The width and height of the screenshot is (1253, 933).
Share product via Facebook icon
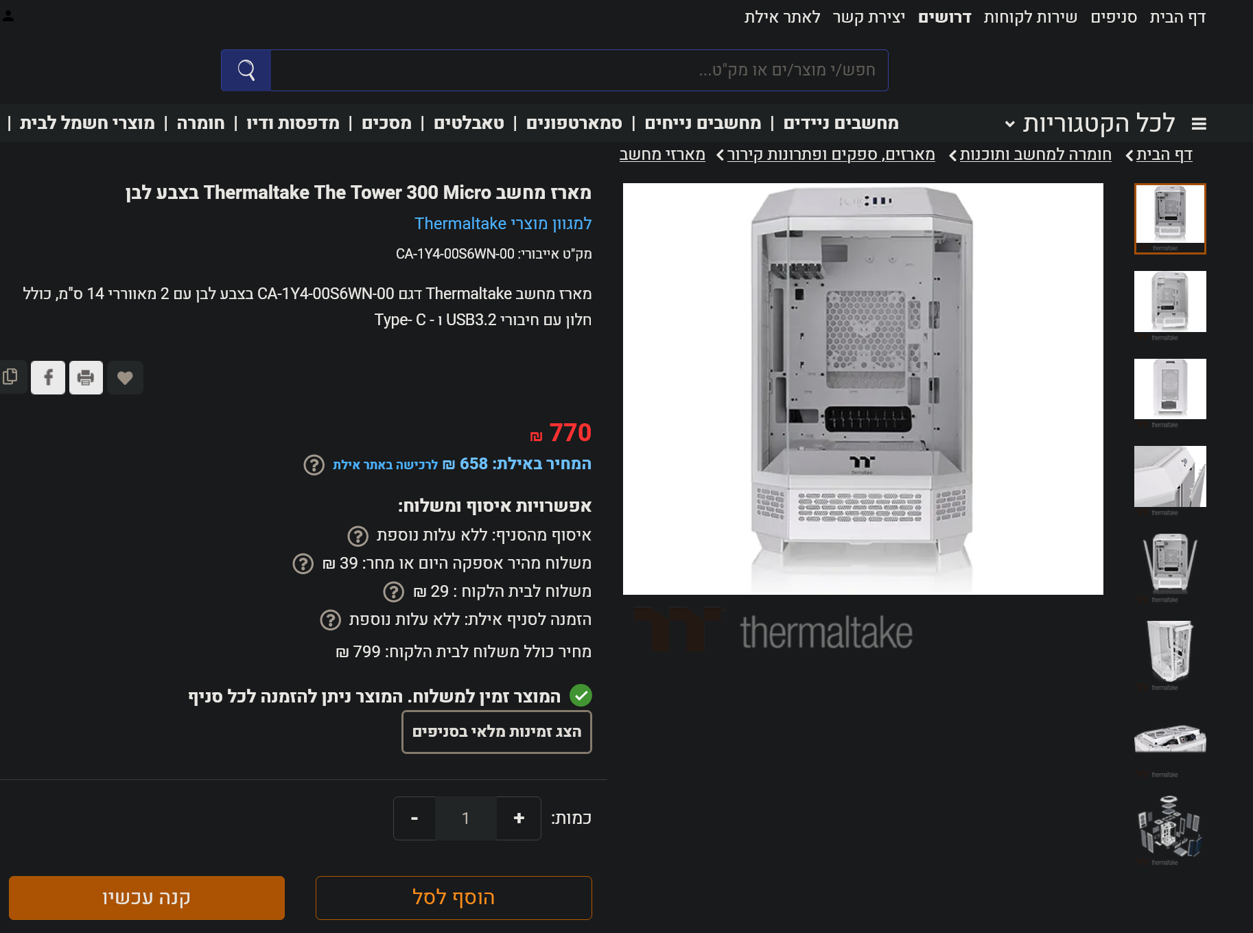click(x=48, y=377)
